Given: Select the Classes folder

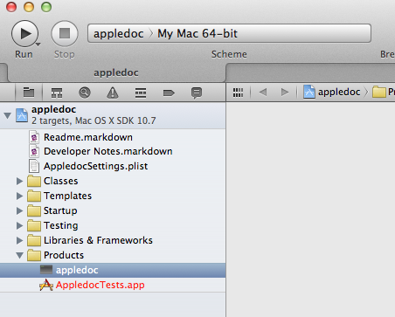Looking at the screenshot, I should 60,181.
